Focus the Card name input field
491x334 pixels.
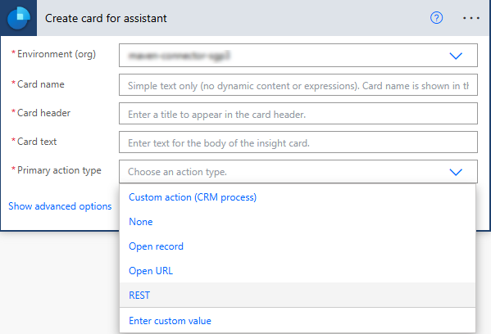coord(298,85)
